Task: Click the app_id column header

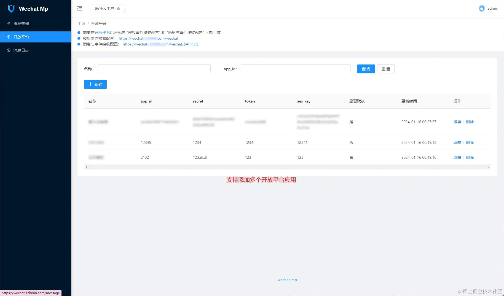Action: [x=146, y=101]
